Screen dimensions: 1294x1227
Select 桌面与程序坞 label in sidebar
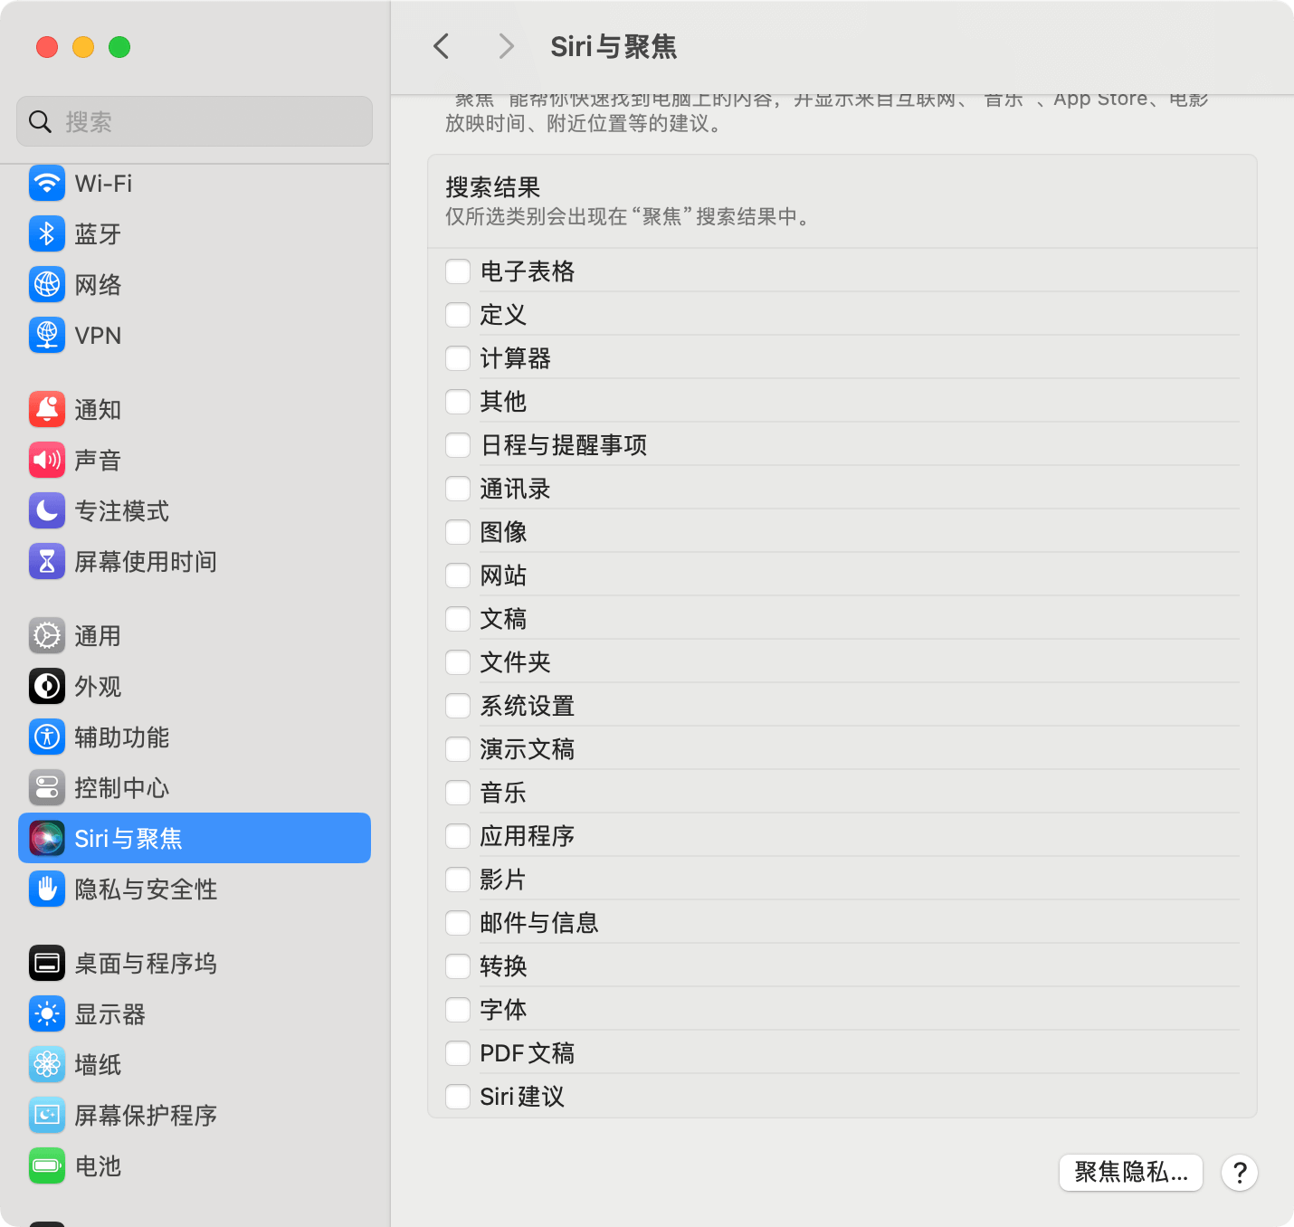pos(146,964)
